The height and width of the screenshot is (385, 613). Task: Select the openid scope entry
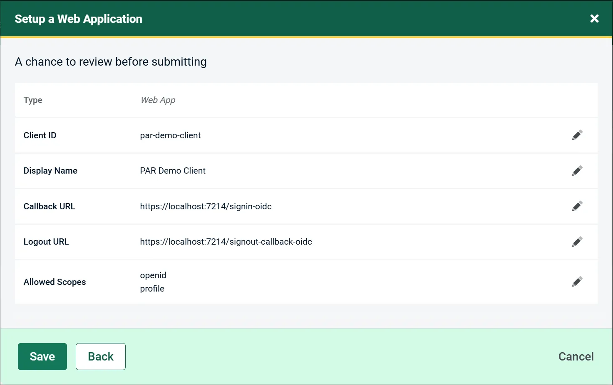(x=153, y=275)
